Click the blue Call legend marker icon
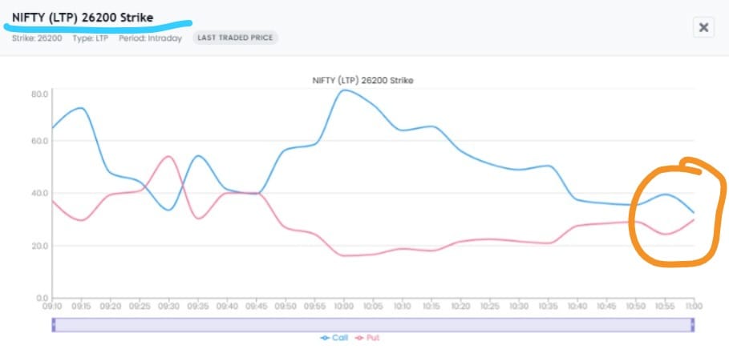The width and height of the screenshot is (729, 357). coord(325,338)
